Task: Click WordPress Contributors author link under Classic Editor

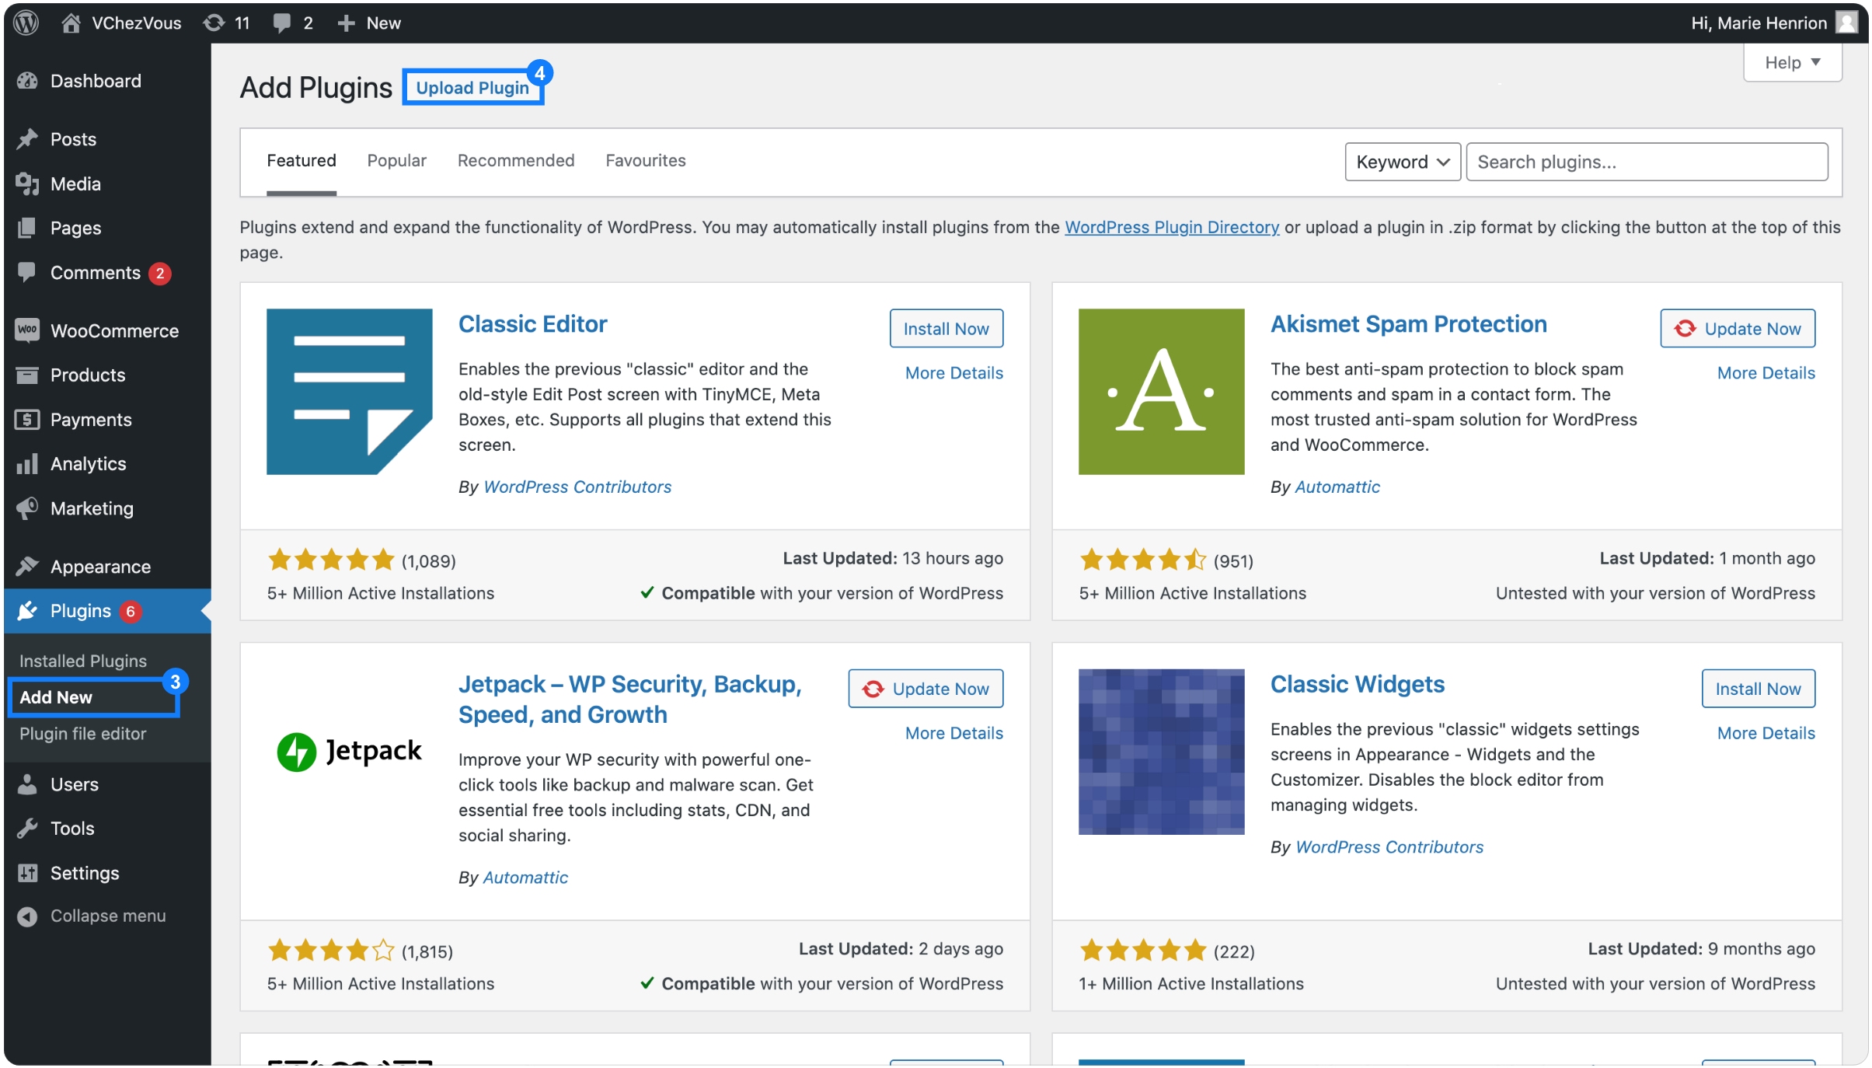Action: [x=577, y=487]
